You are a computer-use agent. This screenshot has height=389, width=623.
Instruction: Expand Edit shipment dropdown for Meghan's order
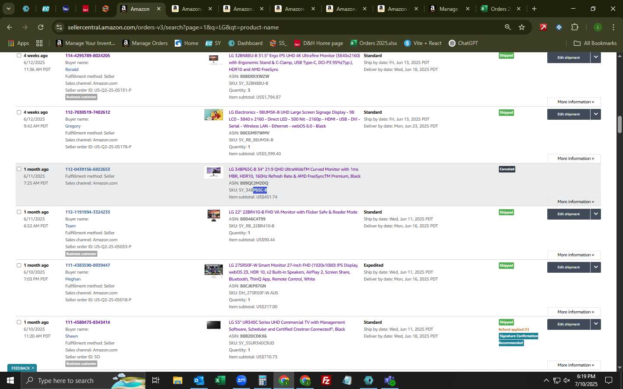[596, 267]
